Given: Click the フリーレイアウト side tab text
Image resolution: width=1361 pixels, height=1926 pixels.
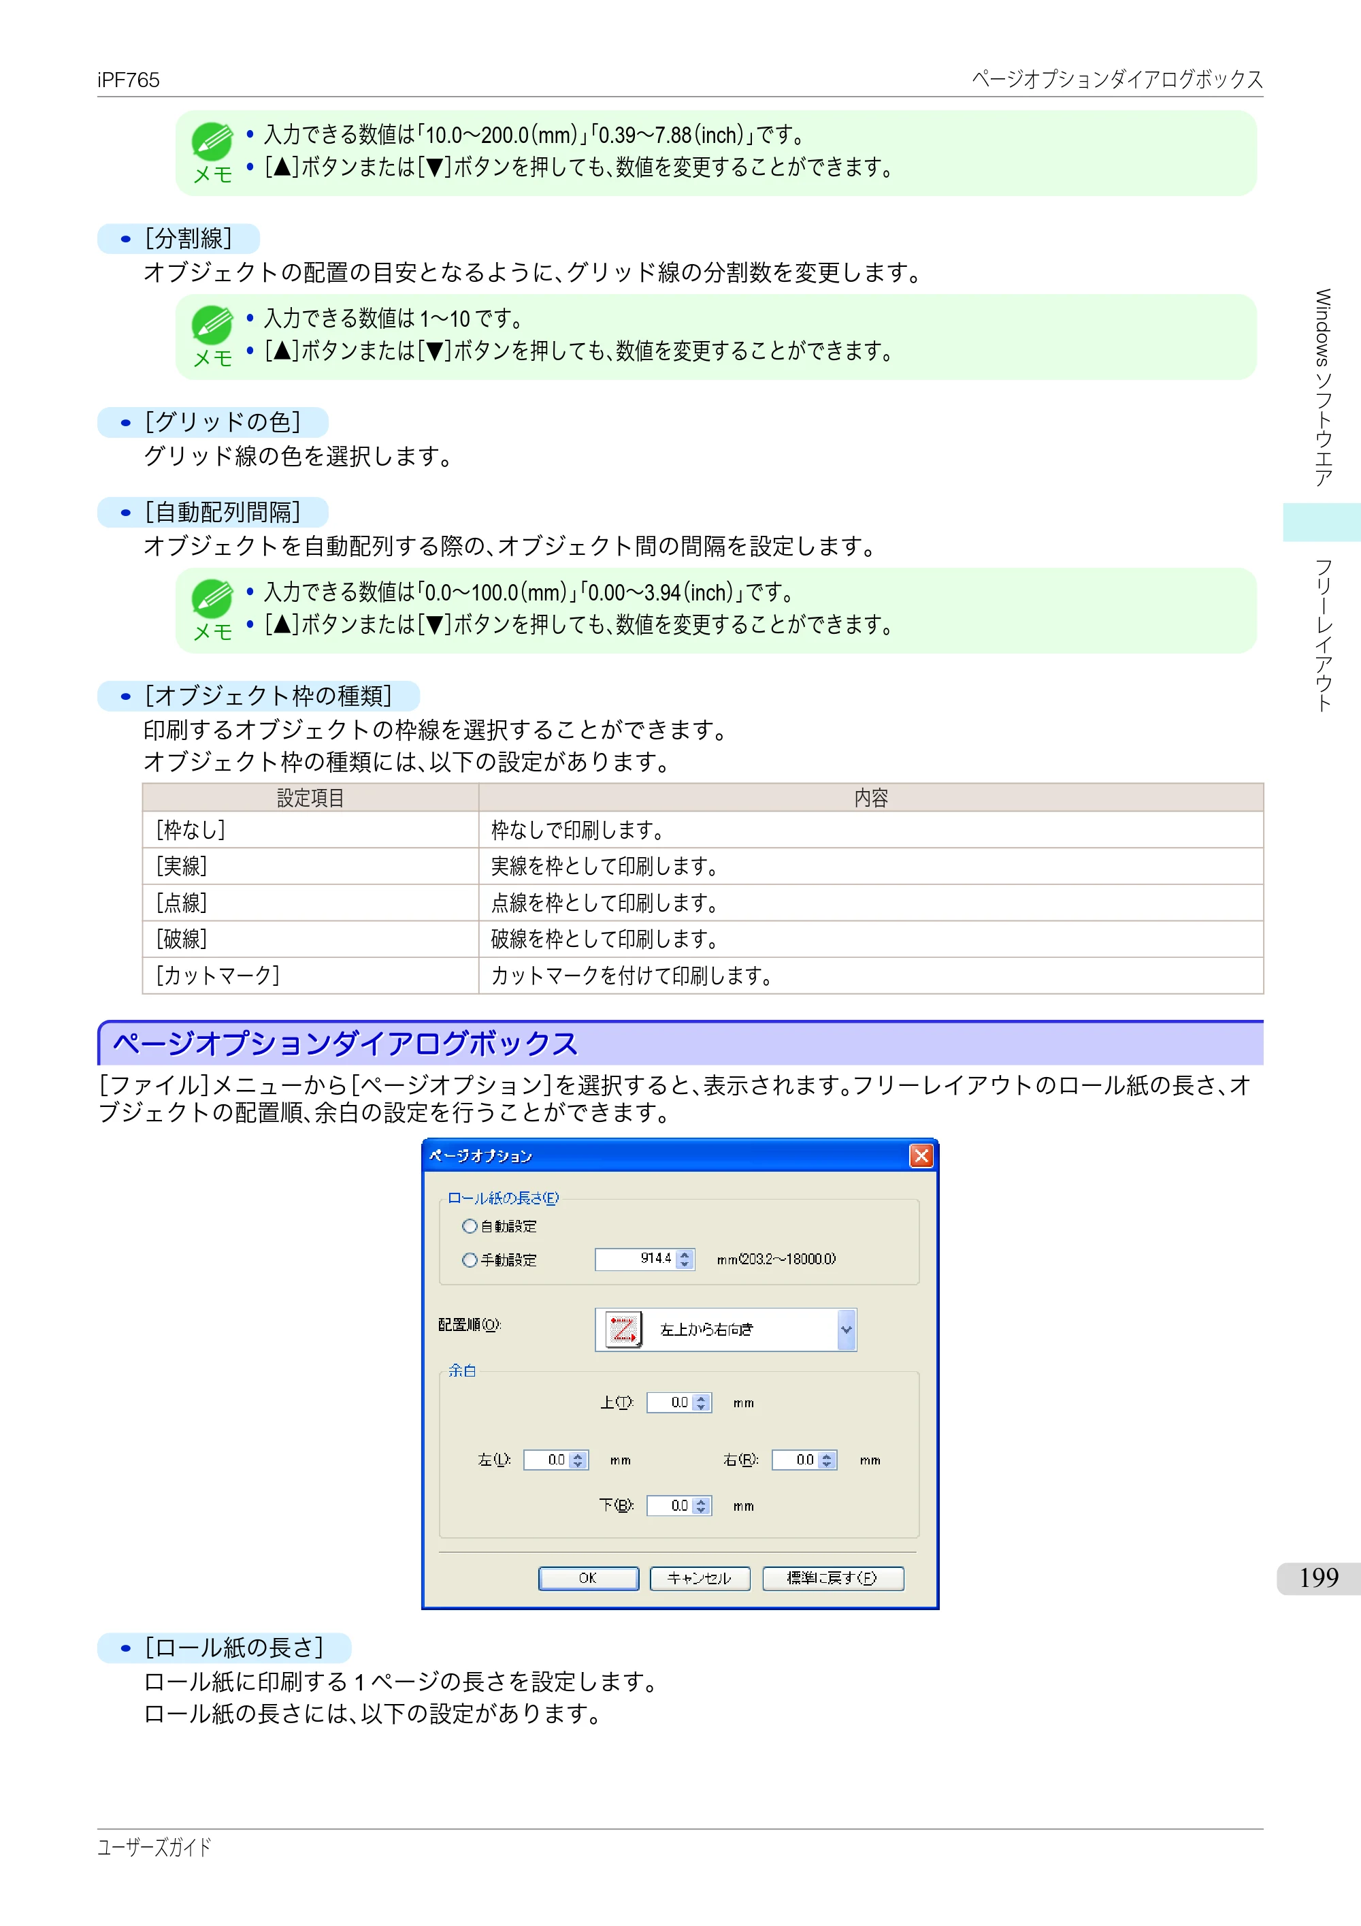Looking at the screenshot, I should point(1322,636).
